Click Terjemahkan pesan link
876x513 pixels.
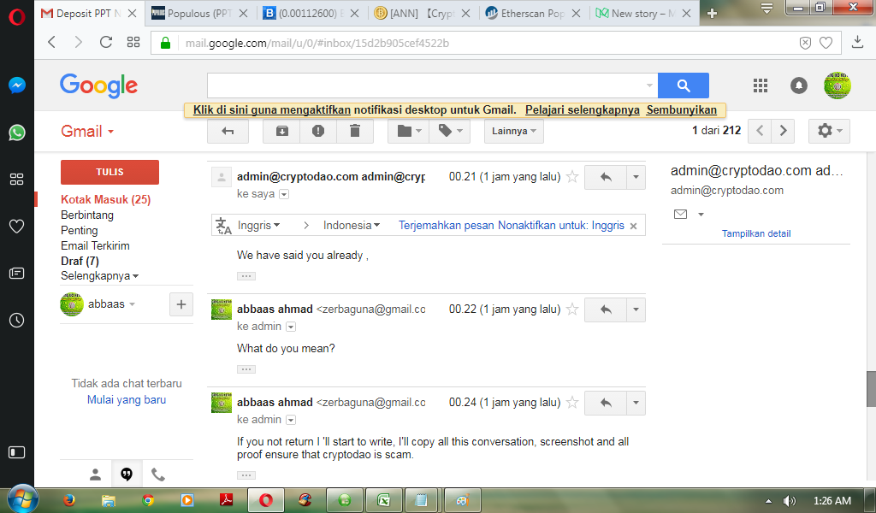click(447, 226)
